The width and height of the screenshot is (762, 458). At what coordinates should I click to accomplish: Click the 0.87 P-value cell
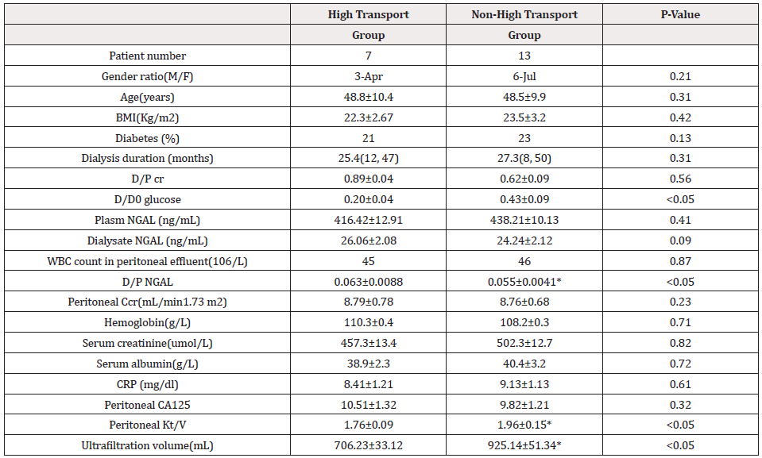pyautogui.click(x=679, y=260)
